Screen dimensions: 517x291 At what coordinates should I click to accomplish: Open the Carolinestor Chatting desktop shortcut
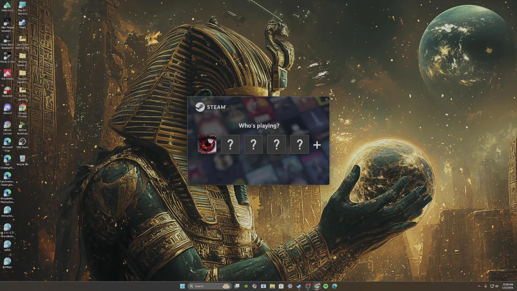[x=7, y=178]
